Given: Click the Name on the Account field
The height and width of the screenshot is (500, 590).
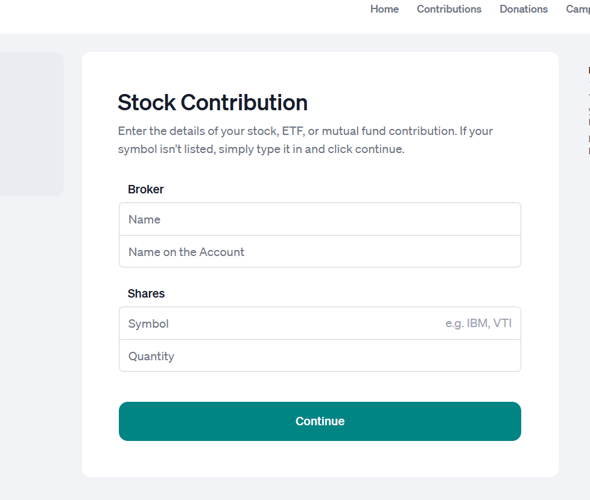Looking at the screenshot, I should tap(320, 252).
